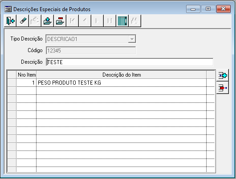
Task: Add item row with plus icon
Action: pos(223,75)
